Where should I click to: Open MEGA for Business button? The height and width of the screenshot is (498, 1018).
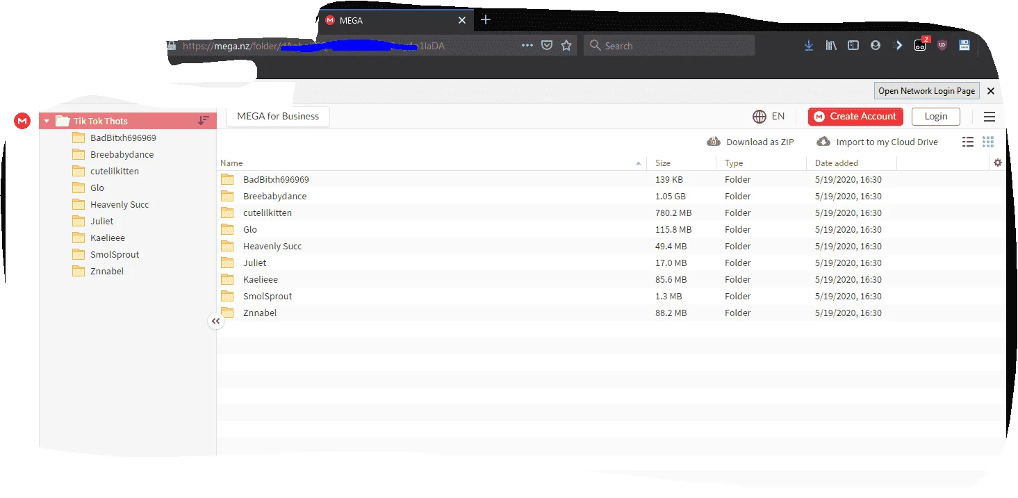(278, 117)
